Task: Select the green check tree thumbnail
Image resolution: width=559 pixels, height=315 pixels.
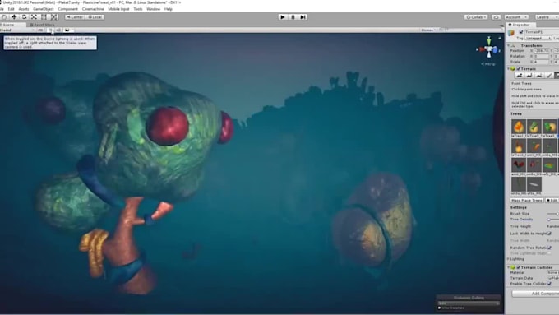Action: tap(534, 127)
